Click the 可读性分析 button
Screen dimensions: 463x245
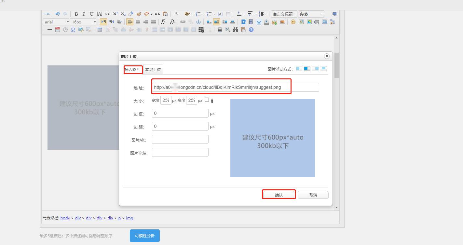coord(145,236)
